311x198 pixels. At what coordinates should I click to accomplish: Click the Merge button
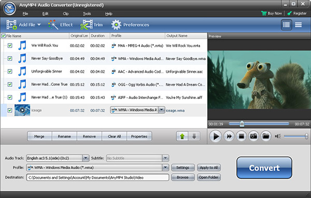39,136
